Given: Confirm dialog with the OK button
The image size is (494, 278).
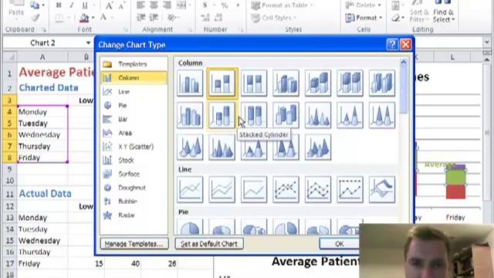Looking at the screenshot, I should [x=339, y=244].
